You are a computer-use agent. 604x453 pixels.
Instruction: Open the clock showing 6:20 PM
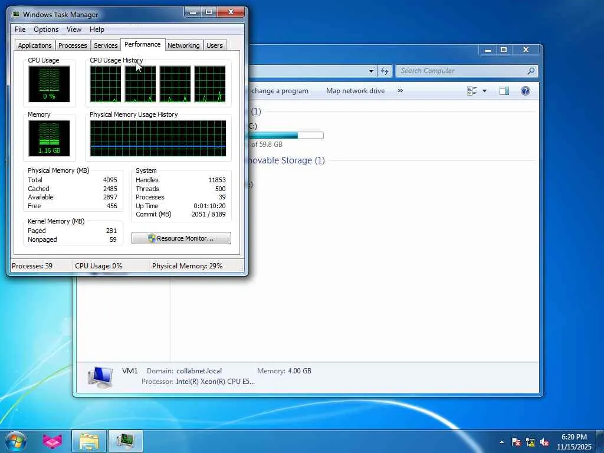click(x=574, y=442)
